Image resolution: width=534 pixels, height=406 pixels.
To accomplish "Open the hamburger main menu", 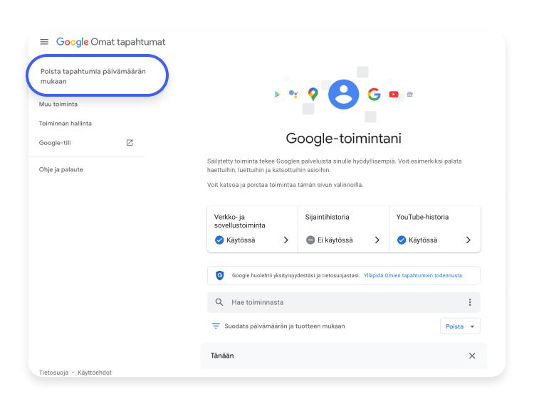I will (x=44, y=42).
